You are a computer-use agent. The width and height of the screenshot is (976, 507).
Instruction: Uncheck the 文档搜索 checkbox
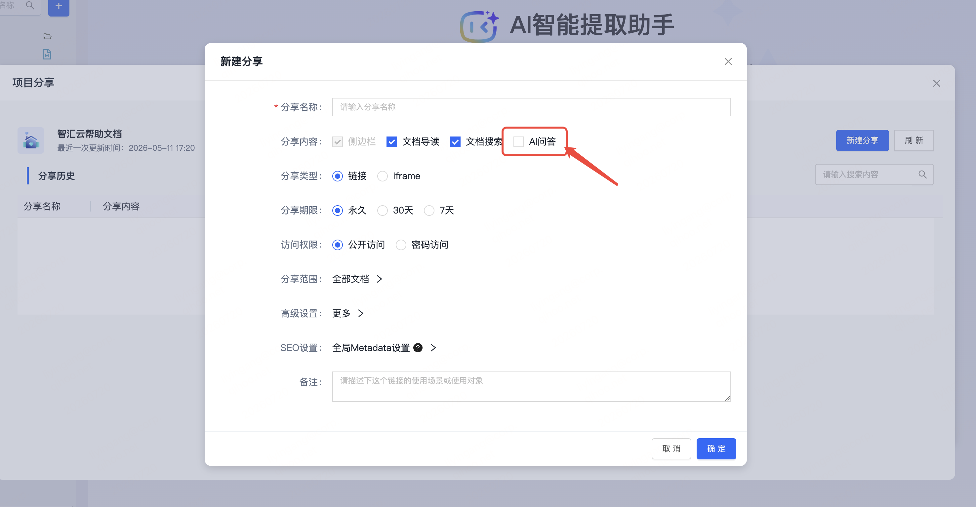coord(455,141)
